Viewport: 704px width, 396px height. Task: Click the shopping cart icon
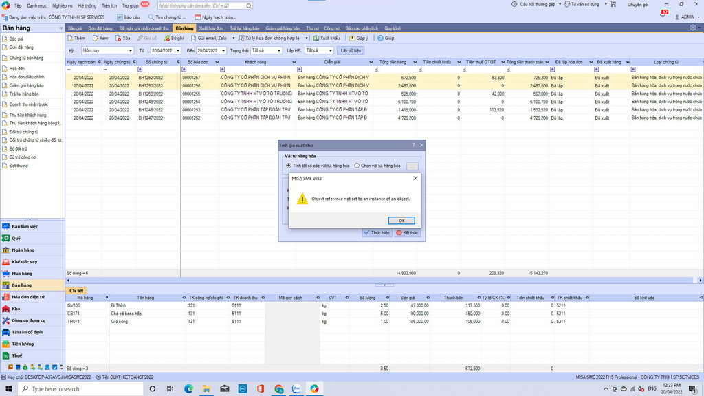613,5
